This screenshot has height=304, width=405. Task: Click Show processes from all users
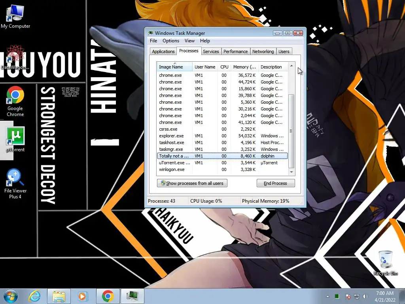coord(192,183)
